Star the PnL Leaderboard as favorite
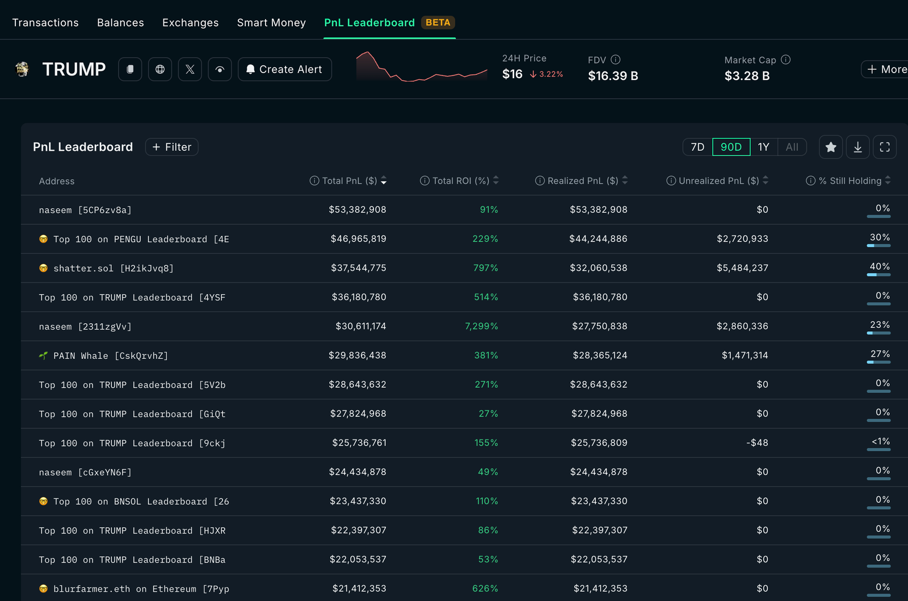The image size is (908, 601). click(831, 147)
